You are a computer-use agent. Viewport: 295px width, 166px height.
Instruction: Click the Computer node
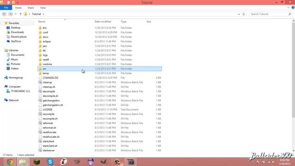(15, 87)
